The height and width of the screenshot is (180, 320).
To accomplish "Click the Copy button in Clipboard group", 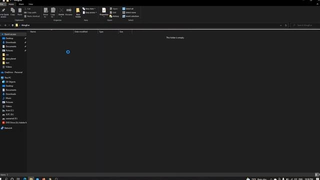I will (12, 12).
